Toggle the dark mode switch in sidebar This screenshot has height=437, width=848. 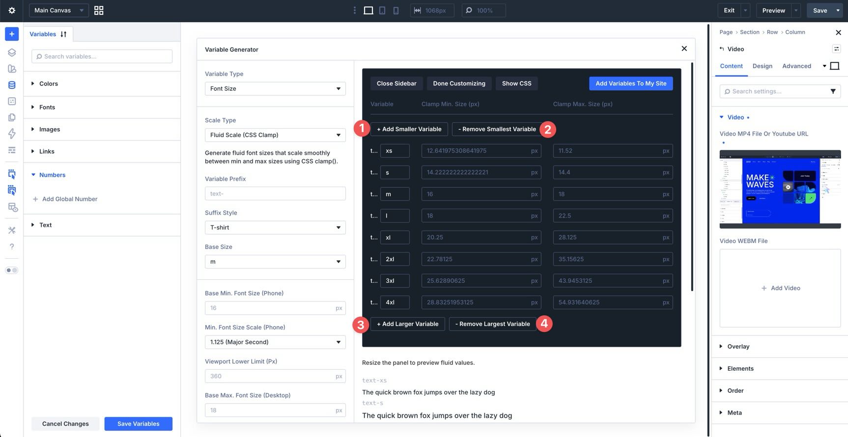(x=12, y=270)
